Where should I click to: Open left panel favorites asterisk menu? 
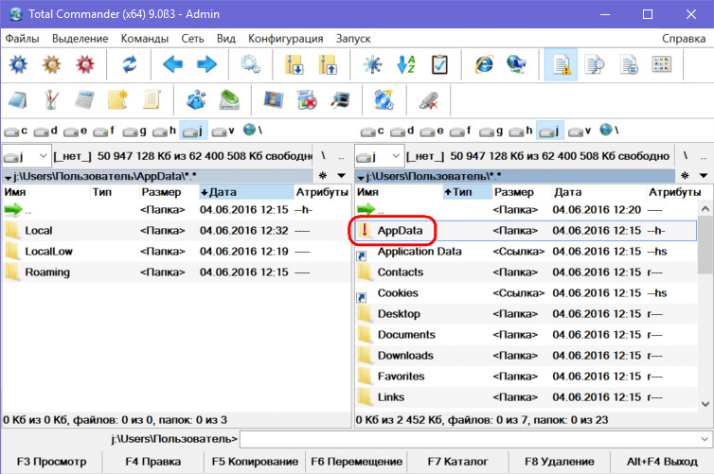click(323, 176)
